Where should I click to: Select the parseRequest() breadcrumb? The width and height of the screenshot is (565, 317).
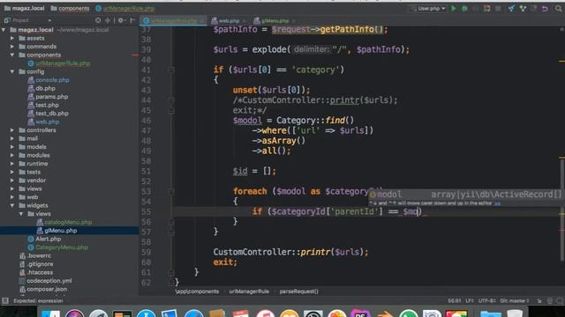(298, 291)
